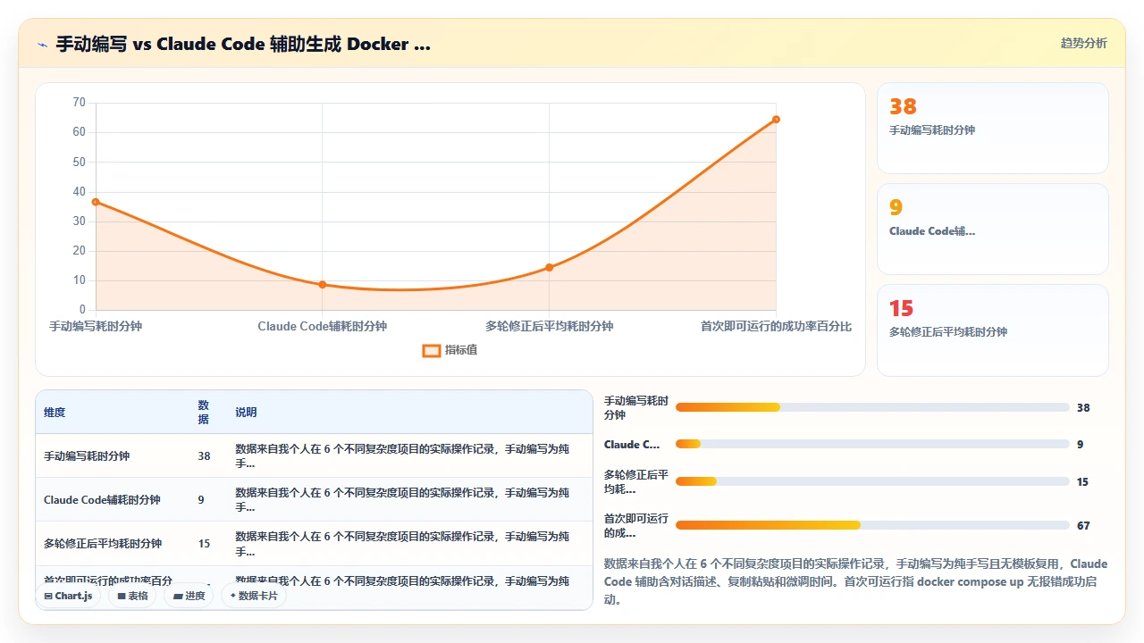This screenshot has height=643, width=1144.
Task: Click the Claude C... progress bar
Action: pos(872,444)
